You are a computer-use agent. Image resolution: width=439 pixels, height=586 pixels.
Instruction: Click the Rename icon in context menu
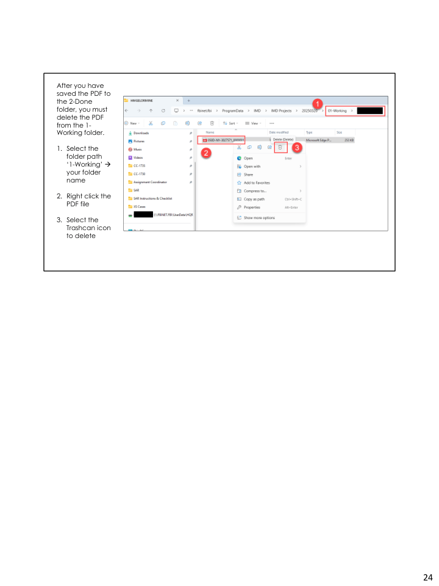pyautogui.click(x=260, y=147)
